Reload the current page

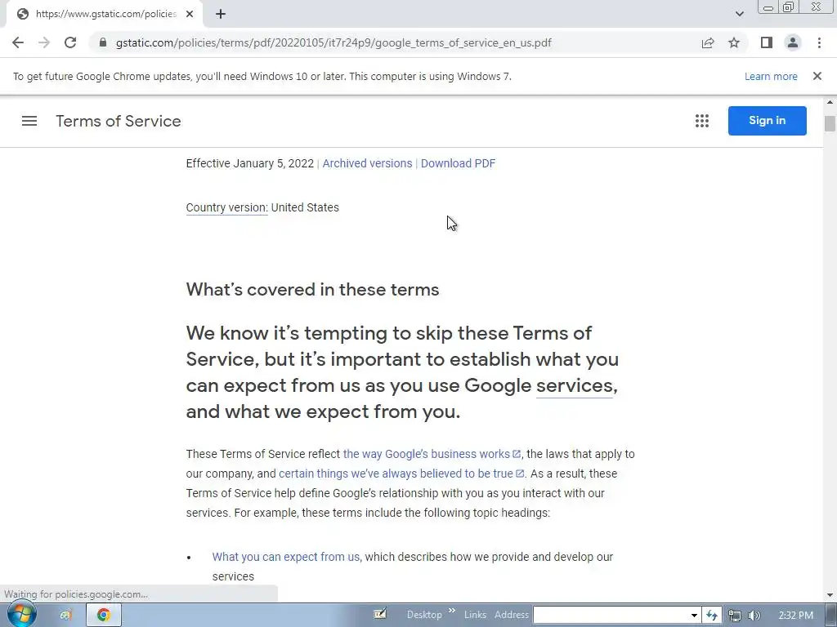(70, 42)
